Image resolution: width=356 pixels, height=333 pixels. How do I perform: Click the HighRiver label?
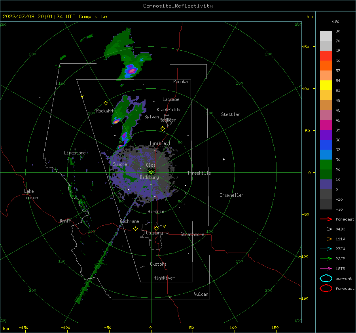pos(164,278)
